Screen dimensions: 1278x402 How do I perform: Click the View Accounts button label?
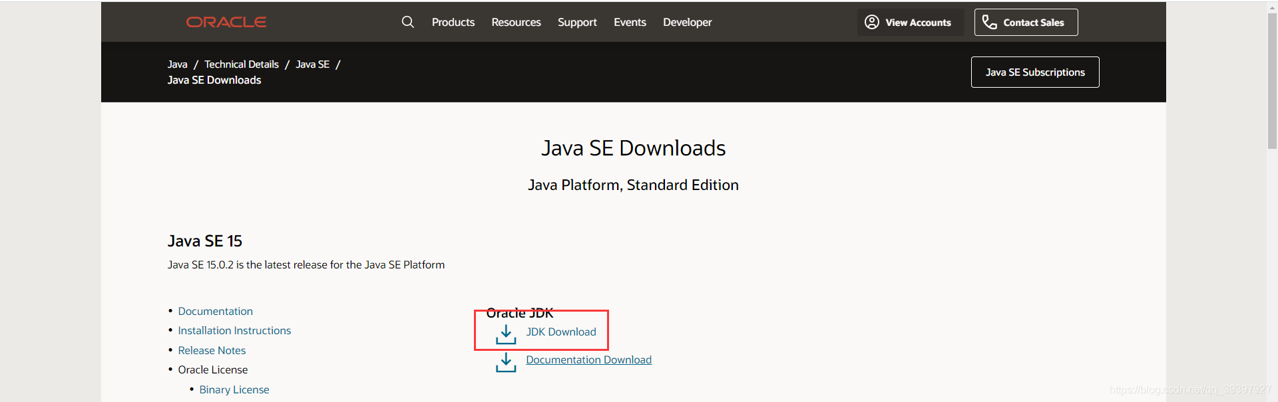[x=918, y=23]
